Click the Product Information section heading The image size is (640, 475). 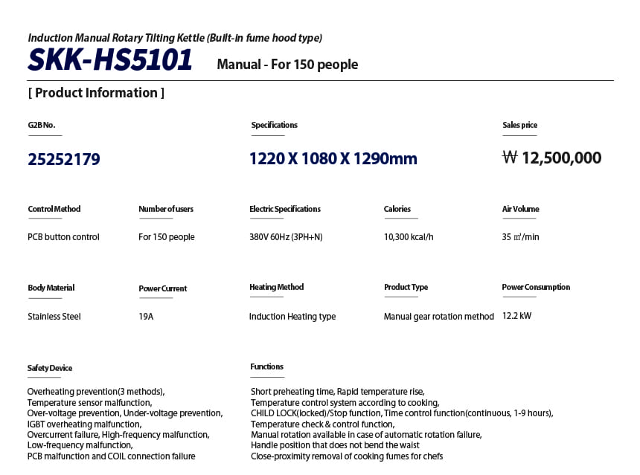click(x=96, y=93)
